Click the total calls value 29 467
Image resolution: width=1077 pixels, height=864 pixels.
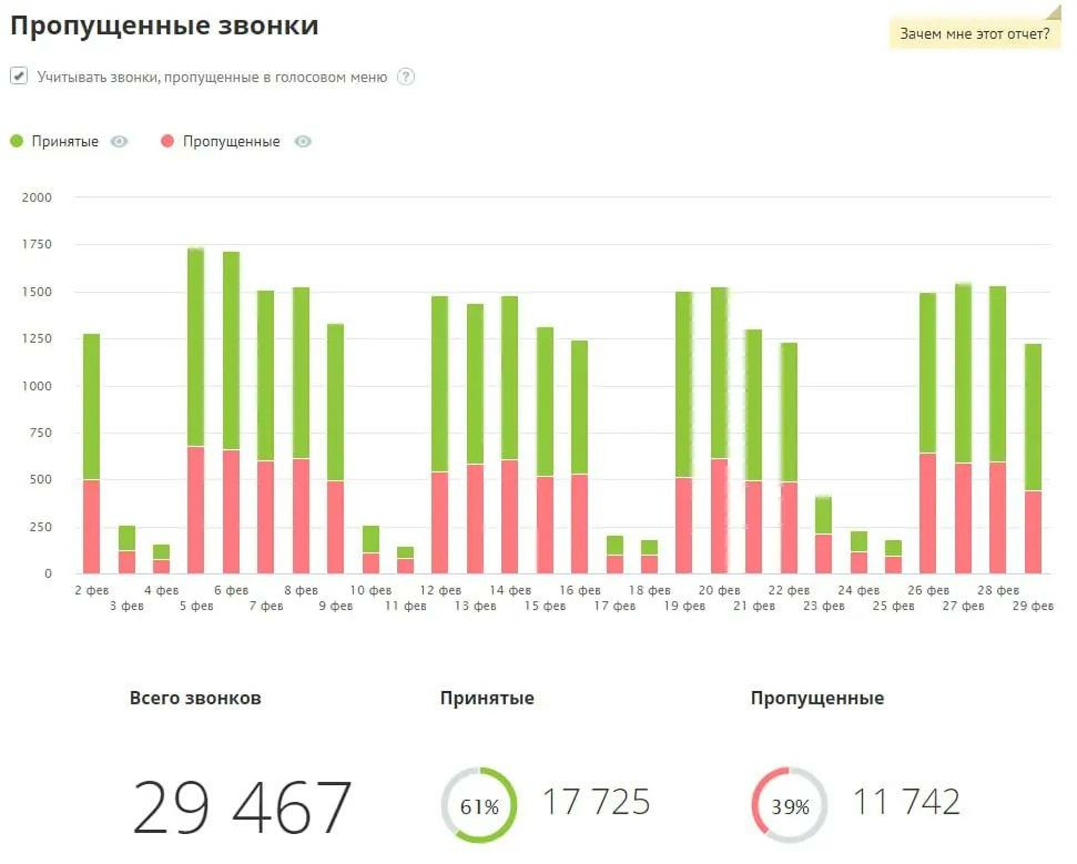[x=242, y=807]
